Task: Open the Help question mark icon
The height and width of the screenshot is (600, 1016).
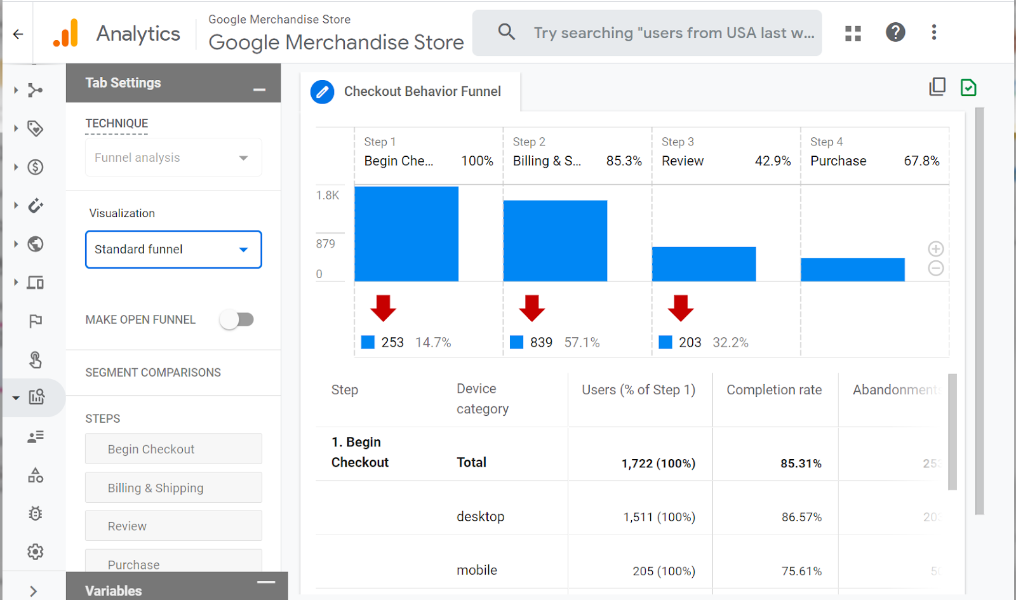Action: [x=895, y=32]
